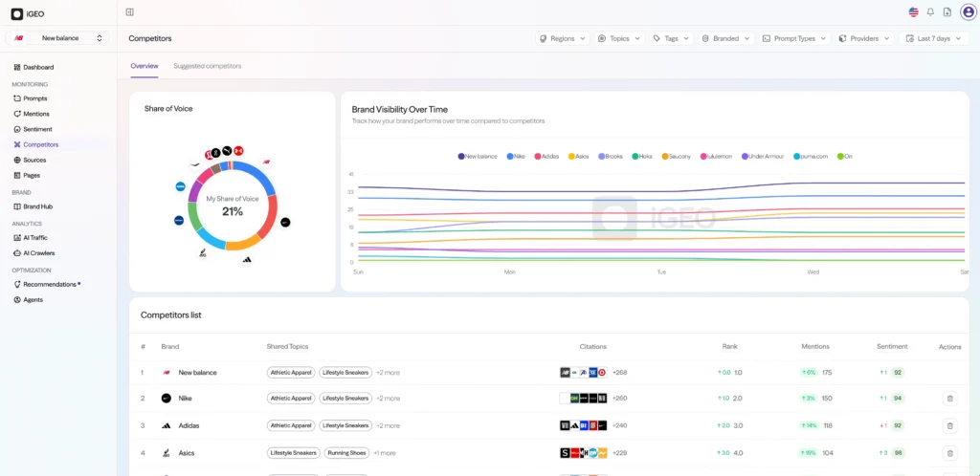Open +260 citations for Nike
This screenshot has width=980, height=476.
pyautogui.click(x=619, y=398)
